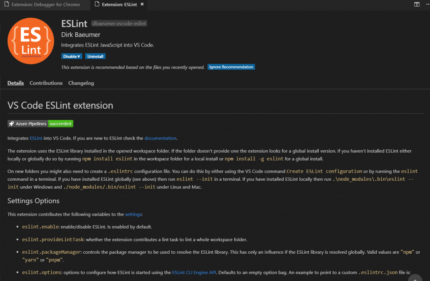This screenshot has height=281, width=430.
Task: Click the dbaeumer.vscode-eslint identifier label
Action: coord(119,23)
